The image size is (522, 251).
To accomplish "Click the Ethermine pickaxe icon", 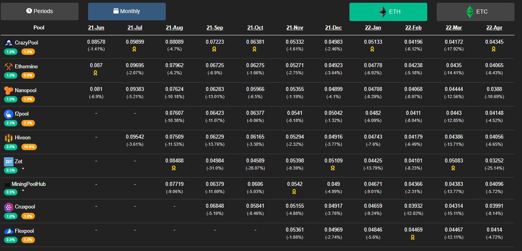I will pos(8,66).
